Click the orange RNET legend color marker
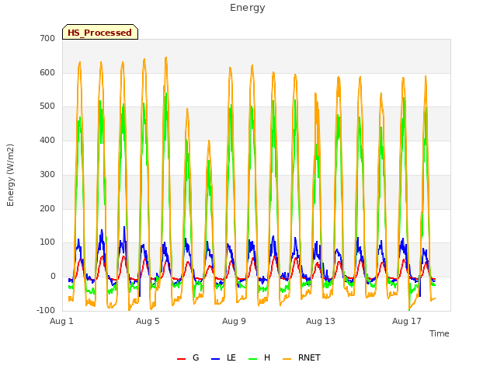Image resolution: width=497 pixels, height=373 pixels. point(287,359)
